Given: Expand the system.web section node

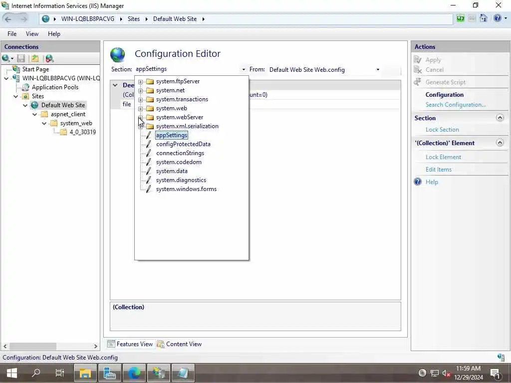Looking at the screenshot, I should (140, 109).
